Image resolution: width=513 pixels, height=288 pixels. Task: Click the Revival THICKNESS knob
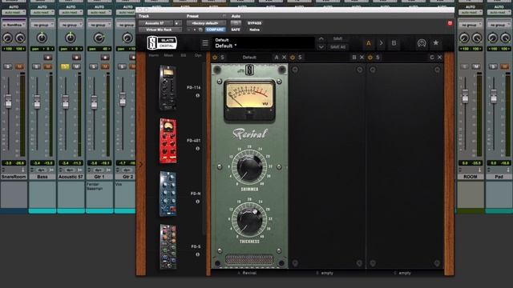pos(249,220)
